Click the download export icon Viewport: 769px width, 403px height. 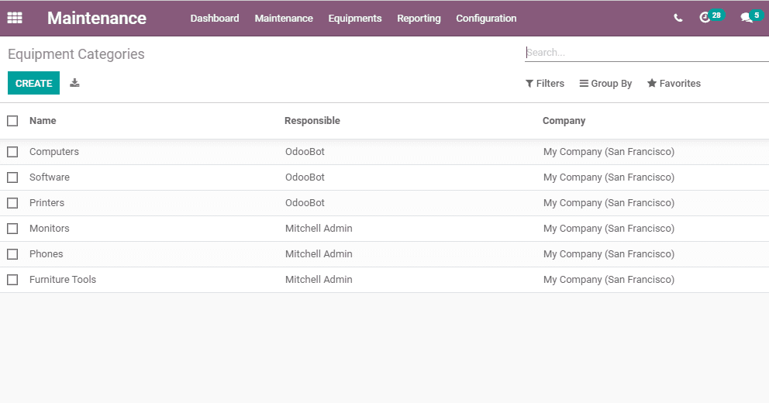coord(74,83)
